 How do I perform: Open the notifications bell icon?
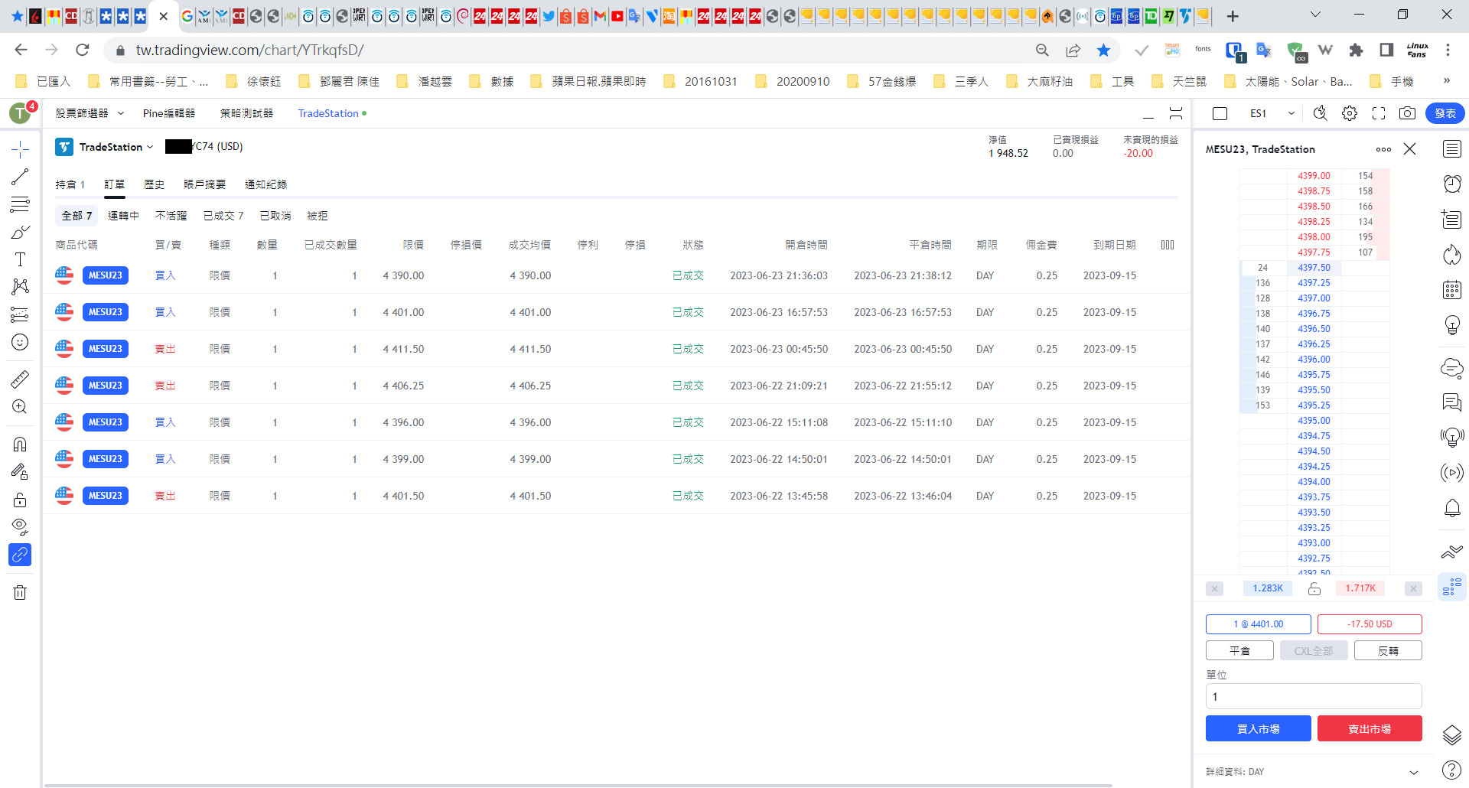click(1452, 508)
